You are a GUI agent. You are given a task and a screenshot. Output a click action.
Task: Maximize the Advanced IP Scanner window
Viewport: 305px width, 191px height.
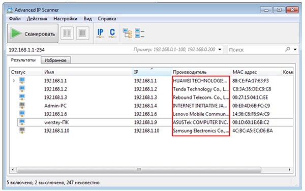point(279,10)
